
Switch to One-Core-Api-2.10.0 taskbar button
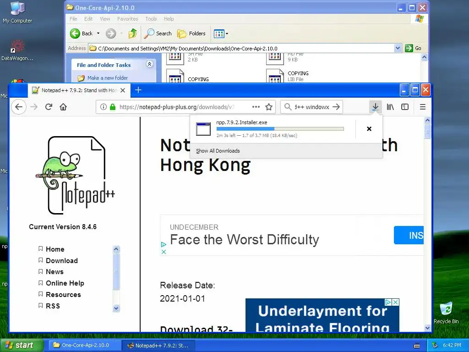85,346
